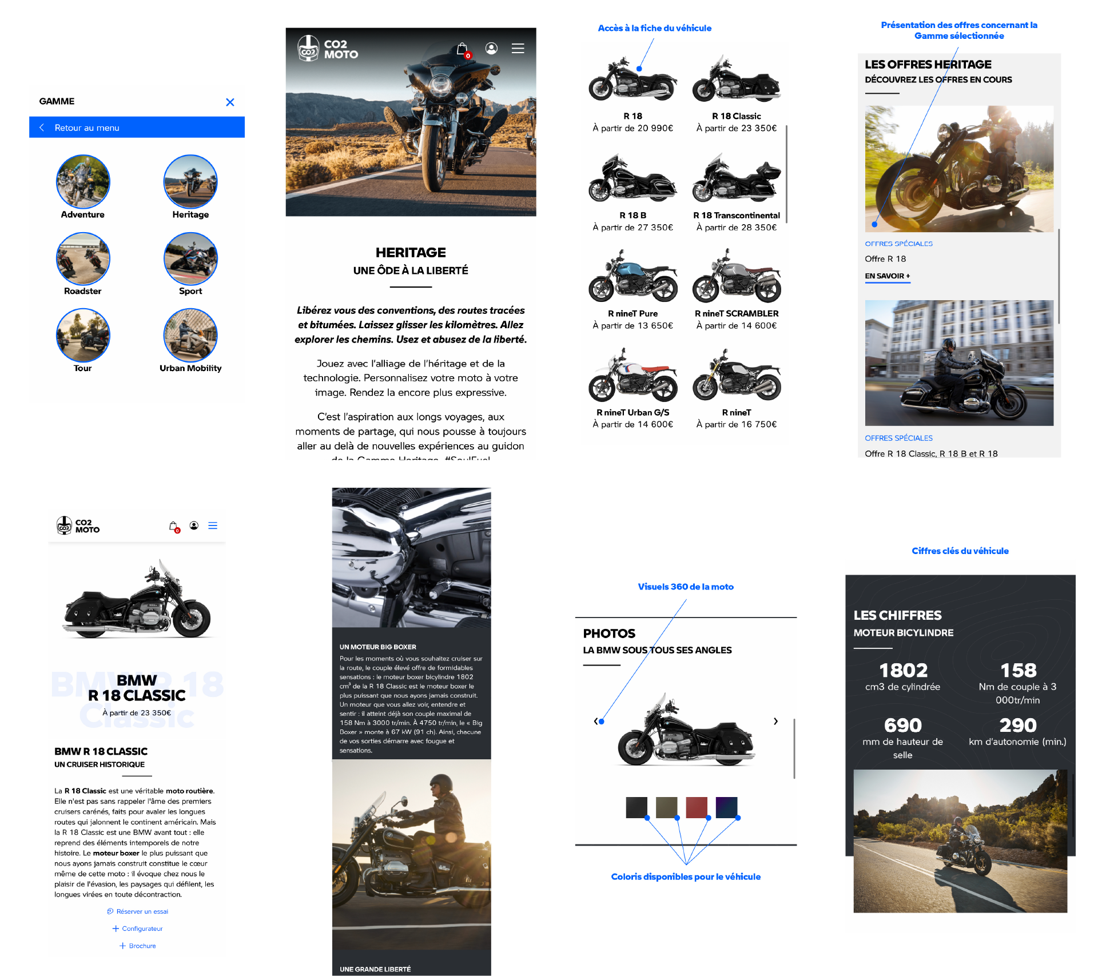Open the R nineT Urban G/S motorcycle card
The height and width of the screenshot is (976, 1098).
click(632, 389)
